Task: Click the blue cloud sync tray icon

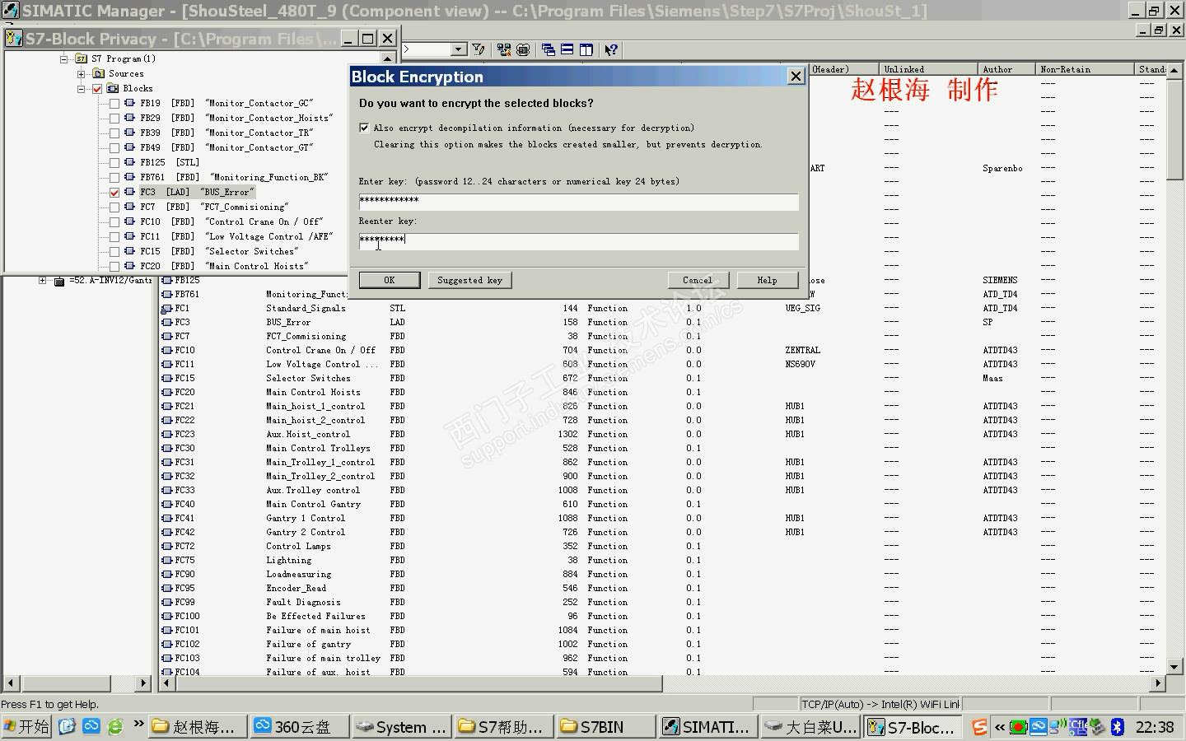Action: [x=1039, y=727]
